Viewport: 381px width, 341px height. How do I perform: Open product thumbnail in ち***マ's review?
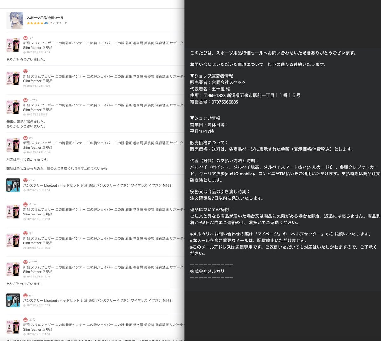point(13,107)
